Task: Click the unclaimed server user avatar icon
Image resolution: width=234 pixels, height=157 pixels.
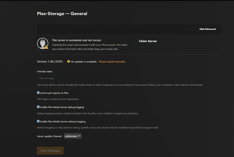Action: (x=42, y=44)
